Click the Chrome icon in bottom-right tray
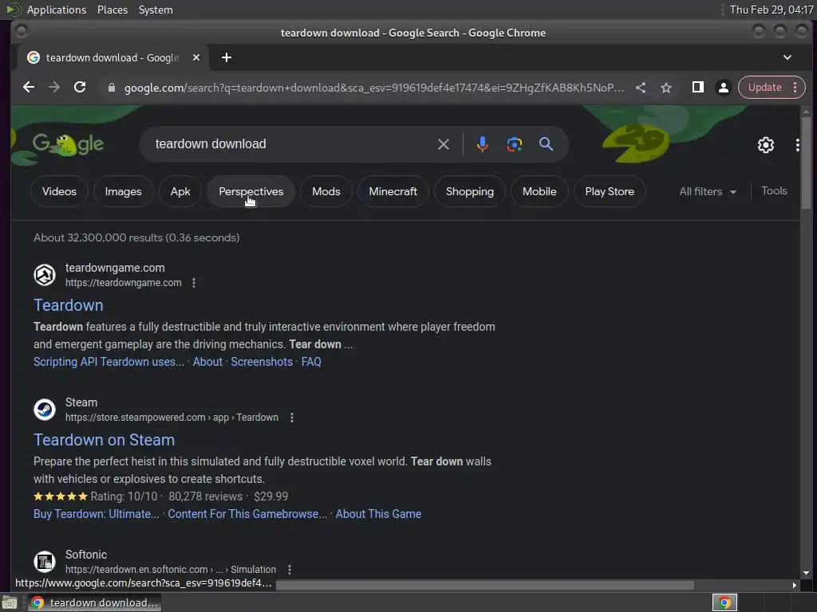The height and width of the screenshot is (612, 817). click(724, 602)
